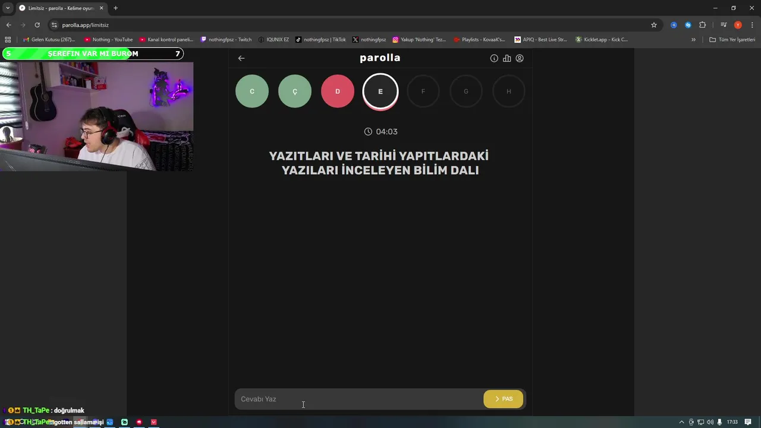Switch to the Limitsiz - parolla tab
The width and height of the screenshot is (761, 428).
(61, 8)
